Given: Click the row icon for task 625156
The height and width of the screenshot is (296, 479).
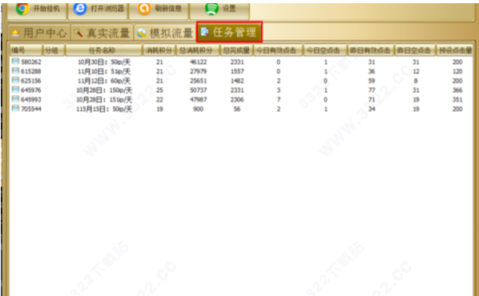Looking at the screenshot, I should [x=15, y=81].
